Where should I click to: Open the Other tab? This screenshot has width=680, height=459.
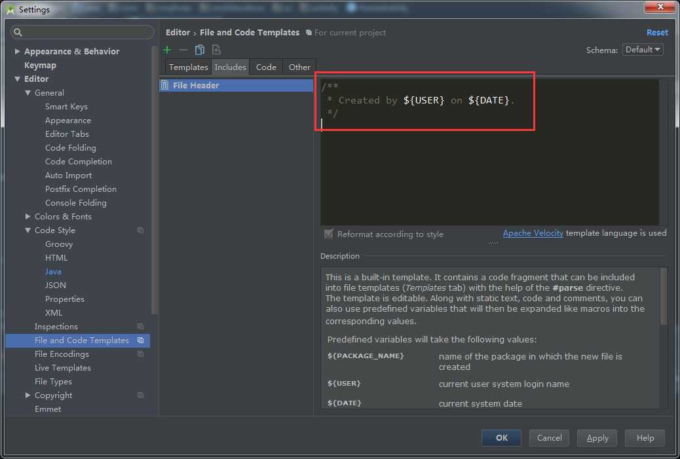click(299, 67)
